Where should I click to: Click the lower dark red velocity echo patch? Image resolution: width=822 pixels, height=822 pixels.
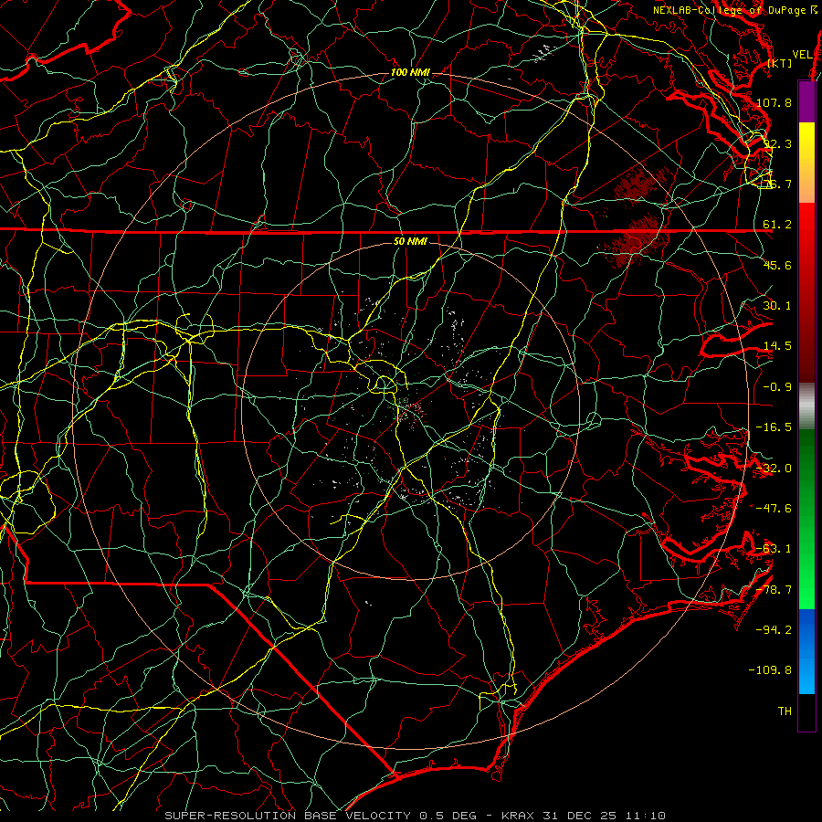[633, 242]
